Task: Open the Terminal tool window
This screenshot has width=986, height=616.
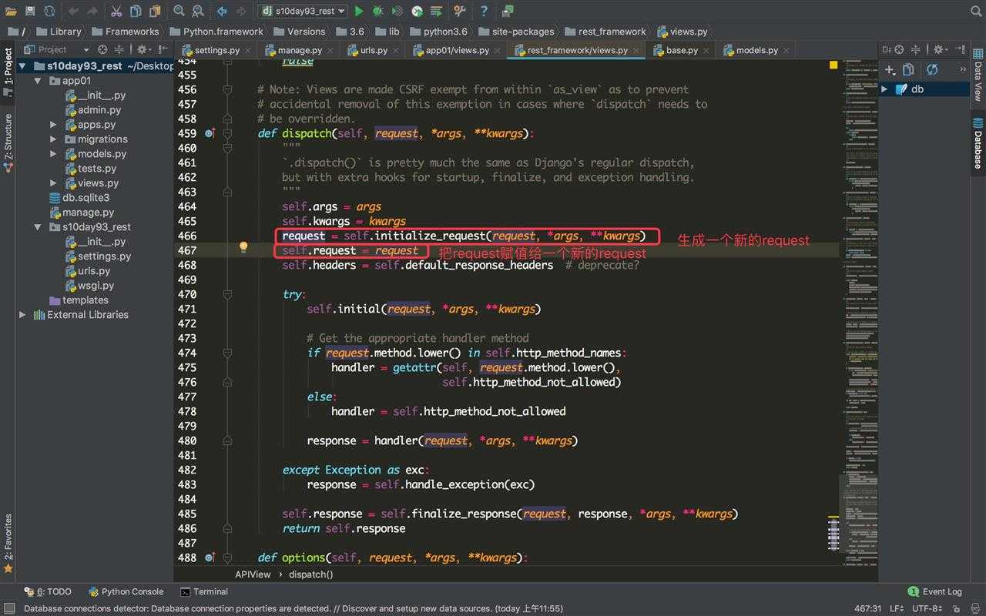Action: click(x=205, y=591)
